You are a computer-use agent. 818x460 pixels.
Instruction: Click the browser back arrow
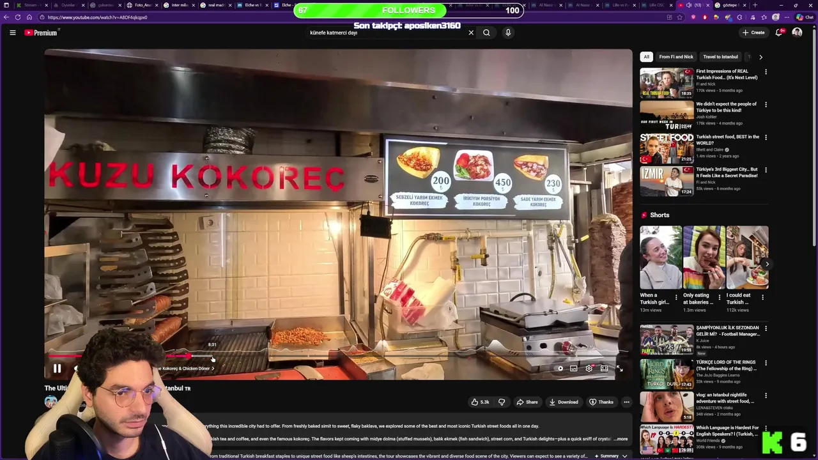coord(6,17)
